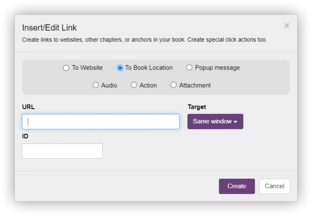Click the ID field label
This screenshot has width=312, height=216.
(25, 136)
